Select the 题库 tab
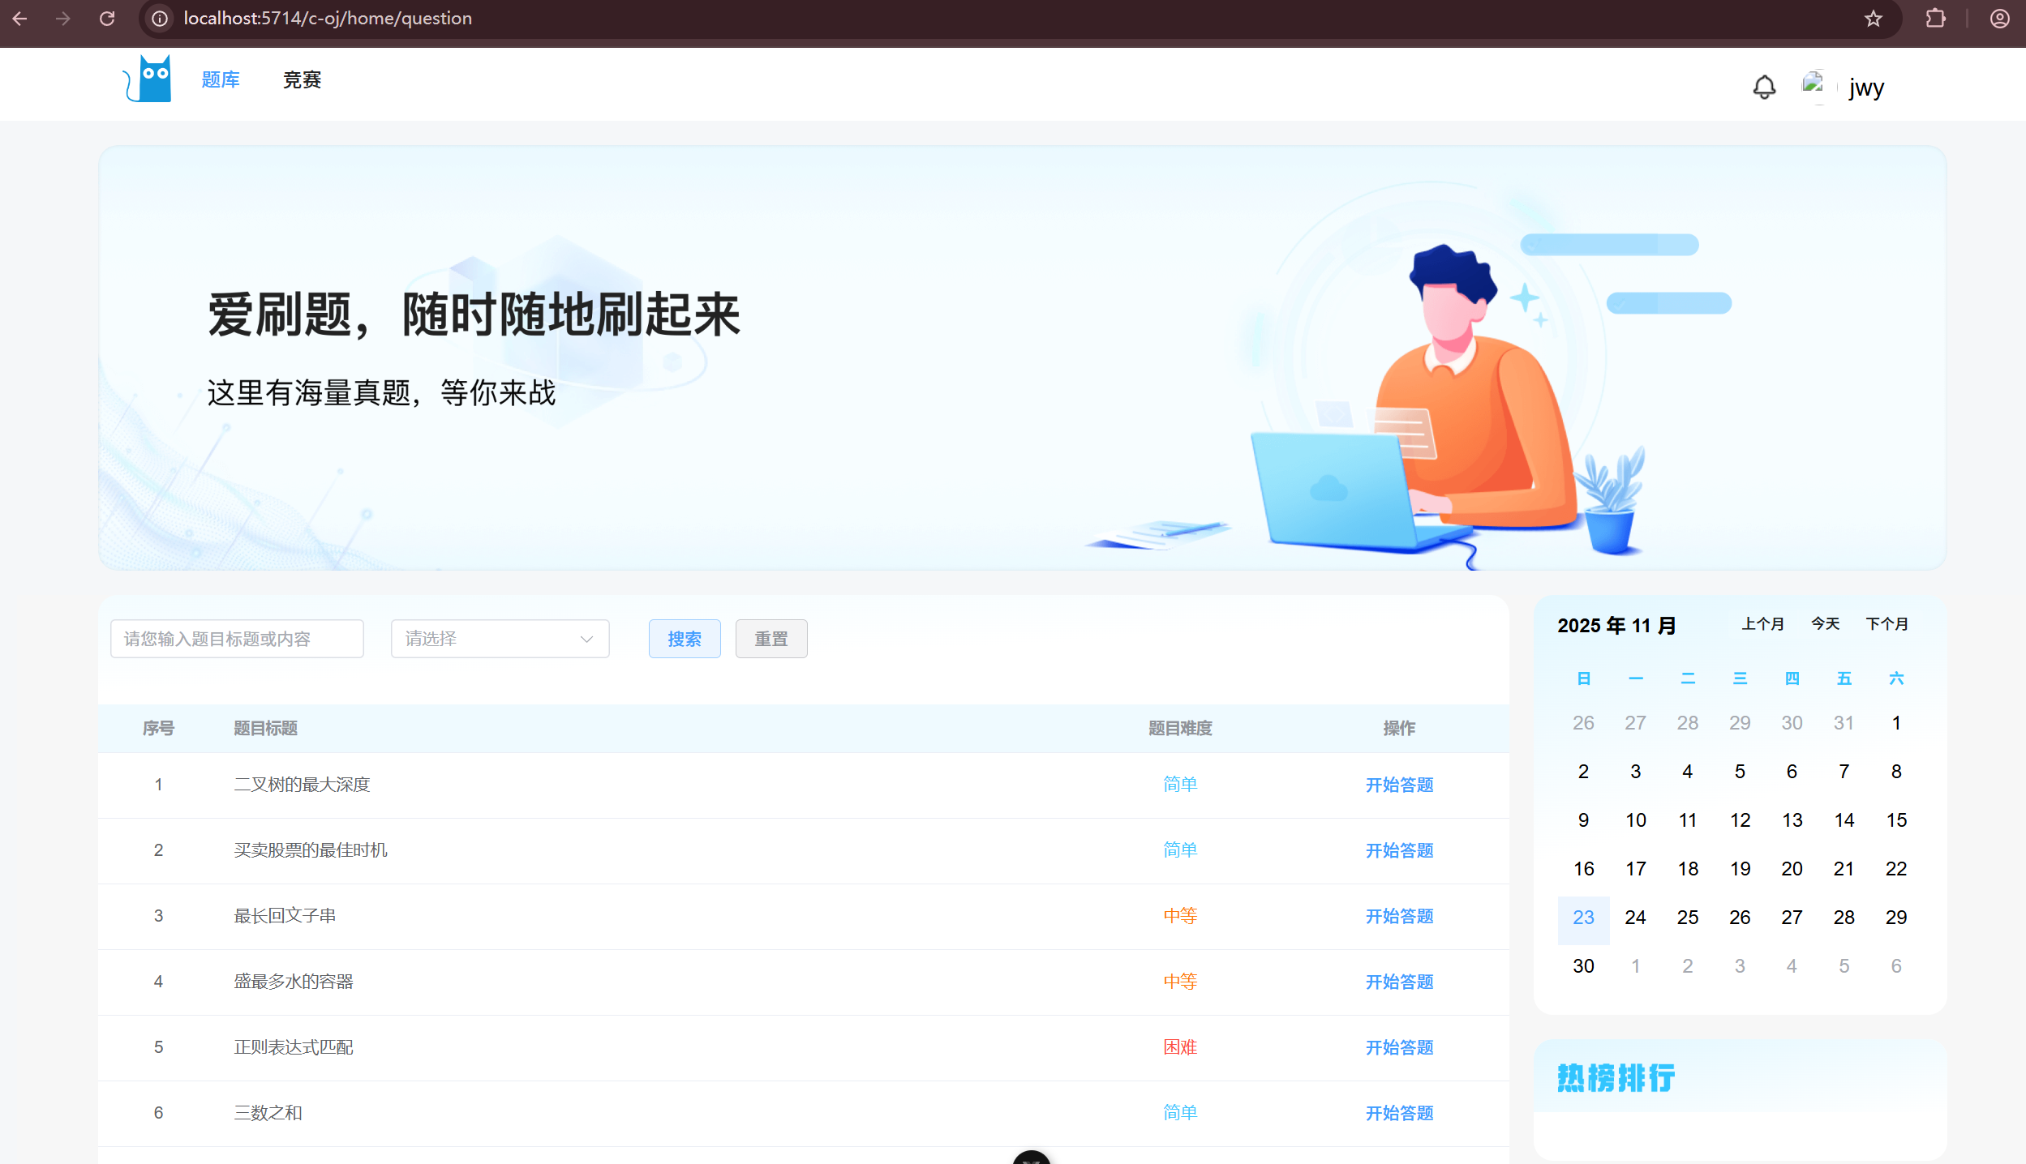This screenshot has width=2026, height=1164. [220, 79]
